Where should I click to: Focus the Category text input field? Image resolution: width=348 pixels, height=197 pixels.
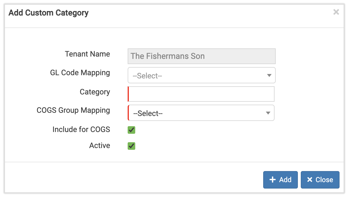pos(201,94)
